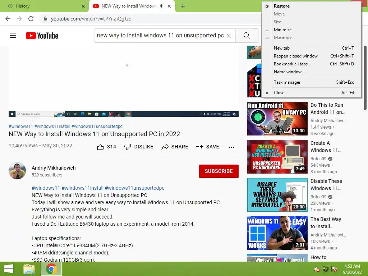Close the NEW Way to Install Windows tab
The image size is (368, 276).
(x=169, y=6)
